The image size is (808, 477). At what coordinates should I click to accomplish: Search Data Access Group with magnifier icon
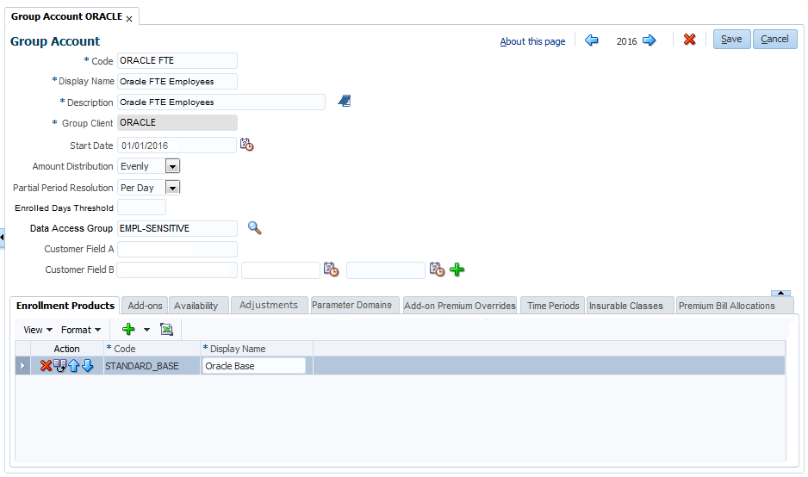tap(255, 227)
